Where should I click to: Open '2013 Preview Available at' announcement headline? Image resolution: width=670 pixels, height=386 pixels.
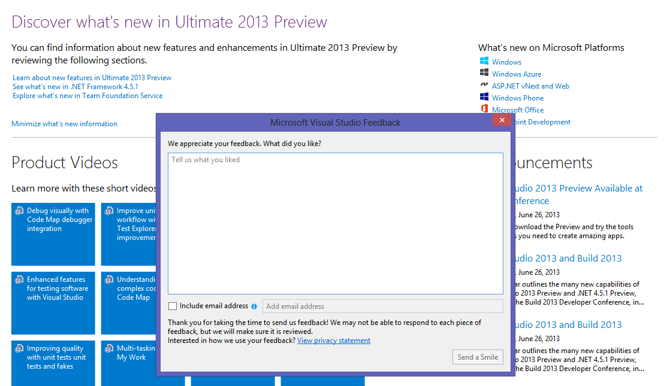click(579, 194)
